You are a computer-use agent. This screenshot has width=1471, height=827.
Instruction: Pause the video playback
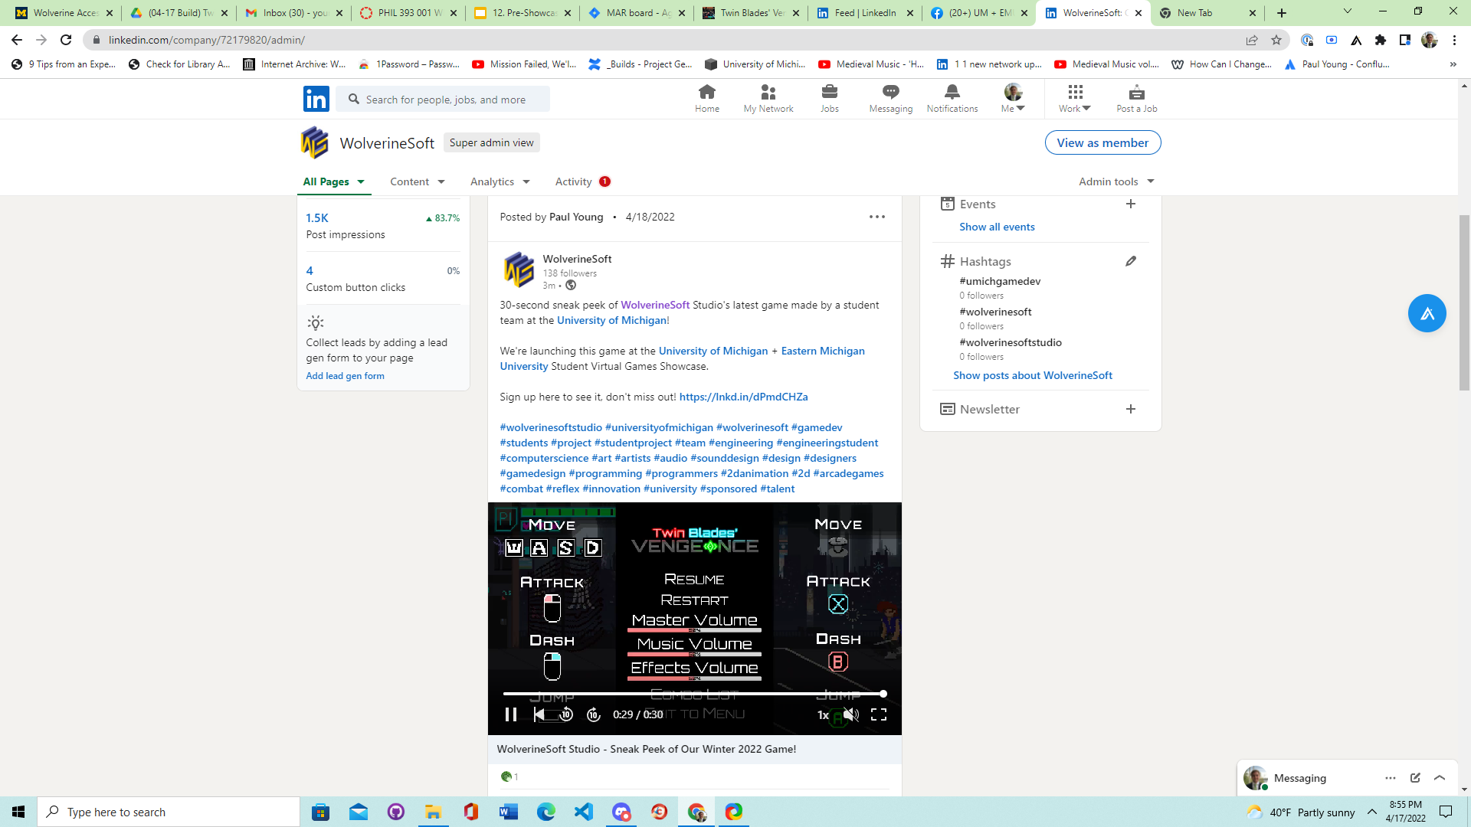click(510, 714)
